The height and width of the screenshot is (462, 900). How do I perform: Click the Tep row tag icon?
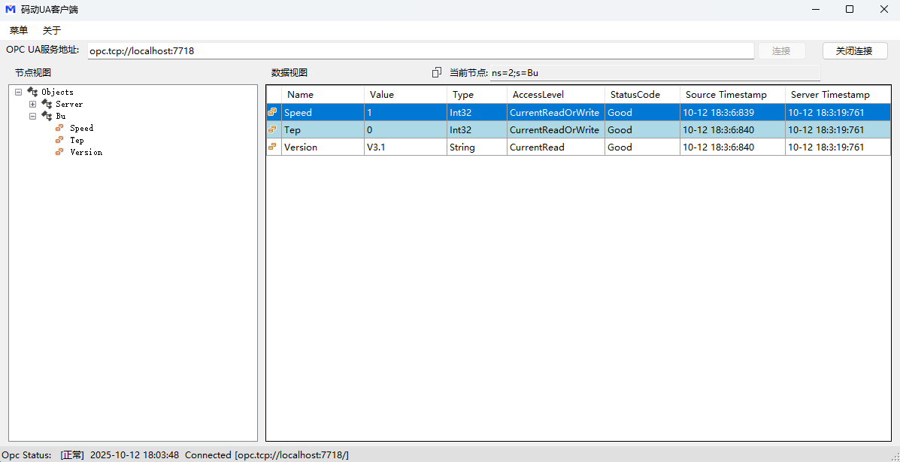coord(273,129)
